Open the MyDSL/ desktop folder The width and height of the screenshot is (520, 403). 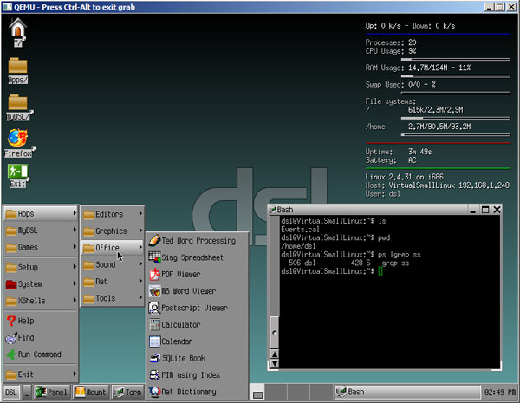18,107
